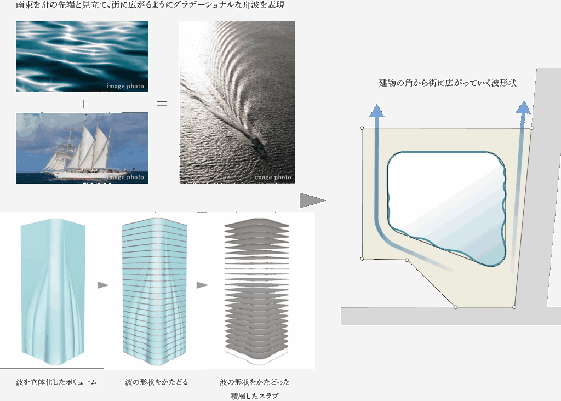Click the plus sign between photos
The height and width of the screenshot is (401, 561).
(x=83, y=104)
